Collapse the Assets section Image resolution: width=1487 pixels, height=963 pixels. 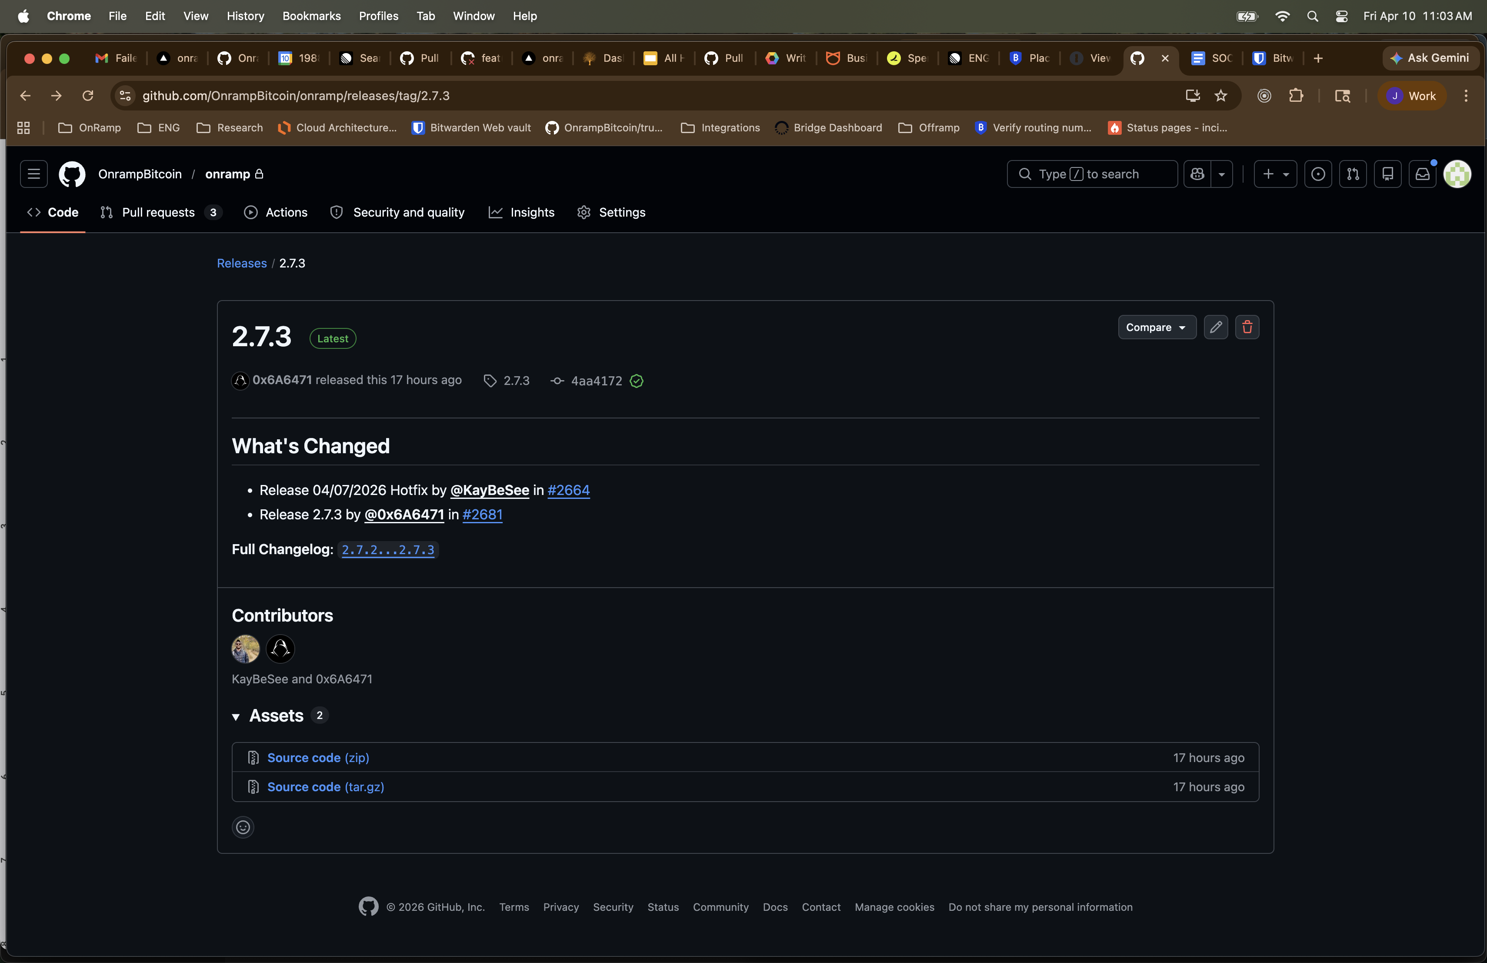pos(236,716)
